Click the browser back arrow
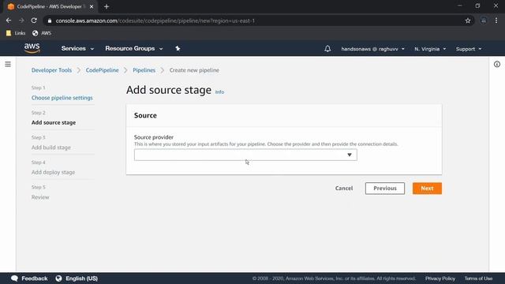 9,21
